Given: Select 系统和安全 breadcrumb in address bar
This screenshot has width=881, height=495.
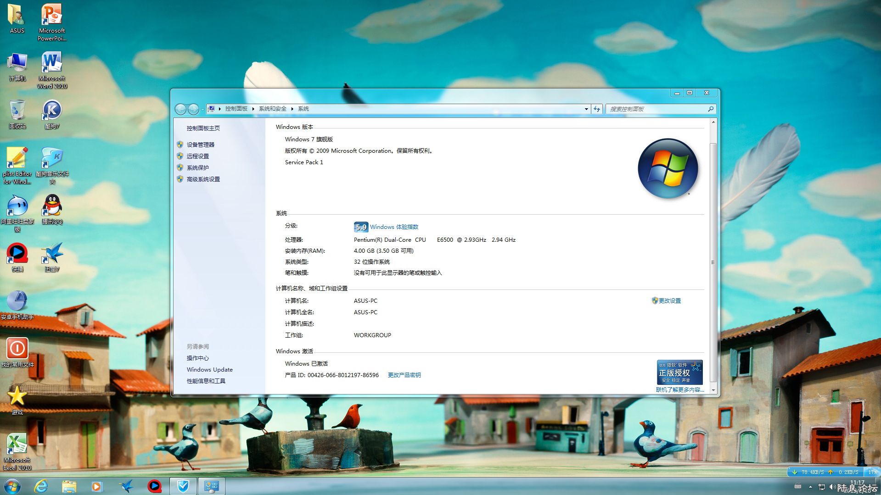Looking at the screenshot, I should pos(272,109).
